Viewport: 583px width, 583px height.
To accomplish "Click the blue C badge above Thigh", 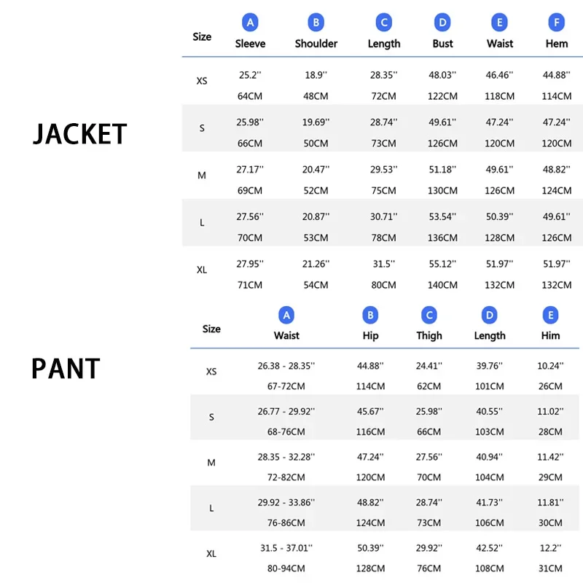I will pos(429,315).
